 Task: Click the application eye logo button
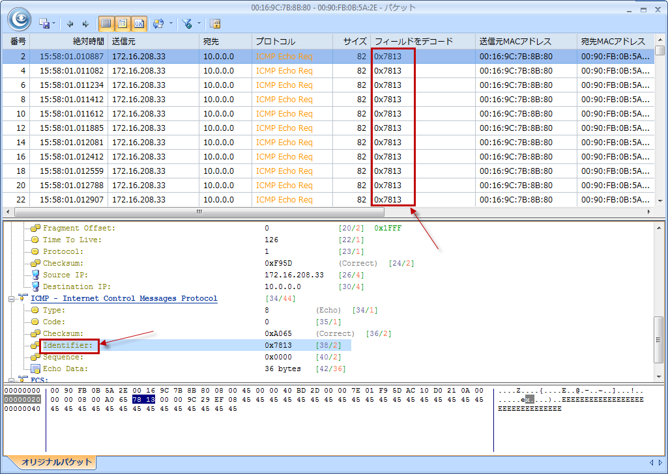(20, 20)
